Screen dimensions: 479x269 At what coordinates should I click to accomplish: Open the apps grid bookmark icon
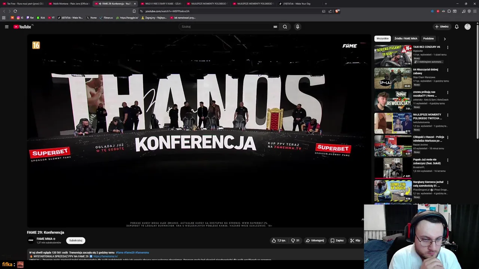click(x=4, y=18)
